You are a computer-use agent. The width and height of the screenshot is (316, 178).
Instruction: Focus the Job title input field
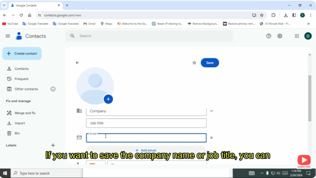pos(146,123)
